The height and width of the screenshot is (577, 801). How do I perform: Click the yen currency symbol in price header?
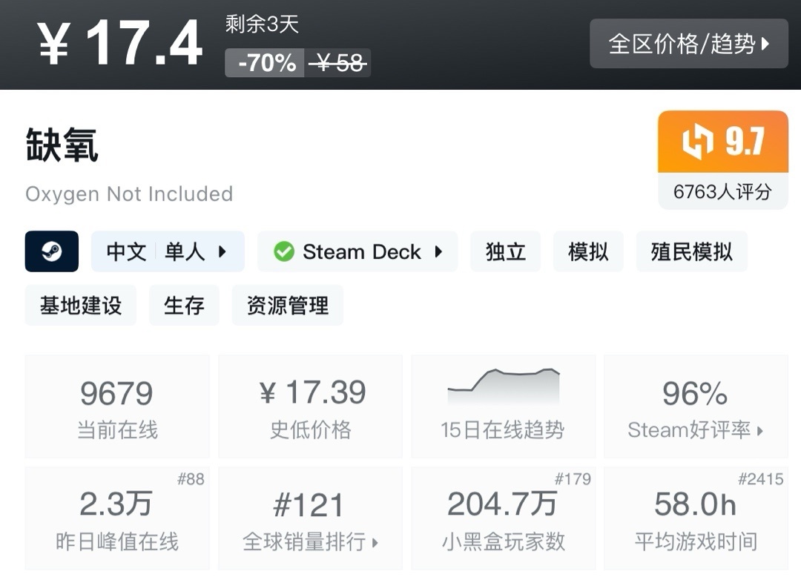(x=54, y=44)
